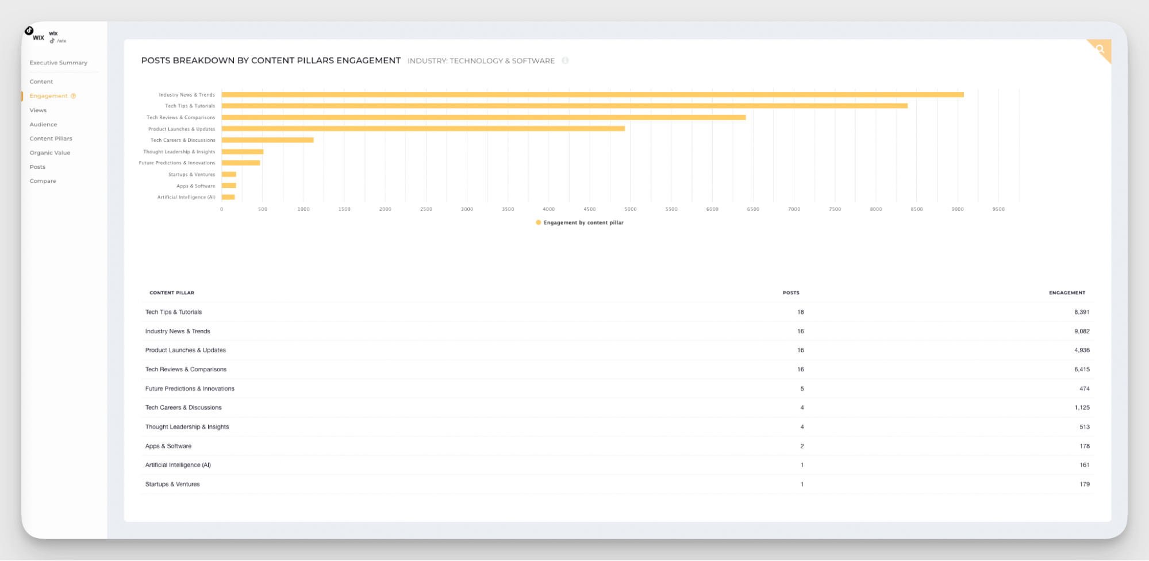Click the TikTok note icon beside /wix handle

click(52, 41)
